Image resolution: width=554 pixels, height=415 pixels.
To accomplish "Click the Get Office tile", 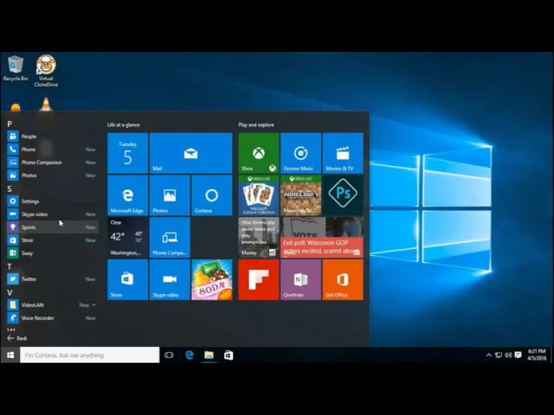I will [343, 279].
